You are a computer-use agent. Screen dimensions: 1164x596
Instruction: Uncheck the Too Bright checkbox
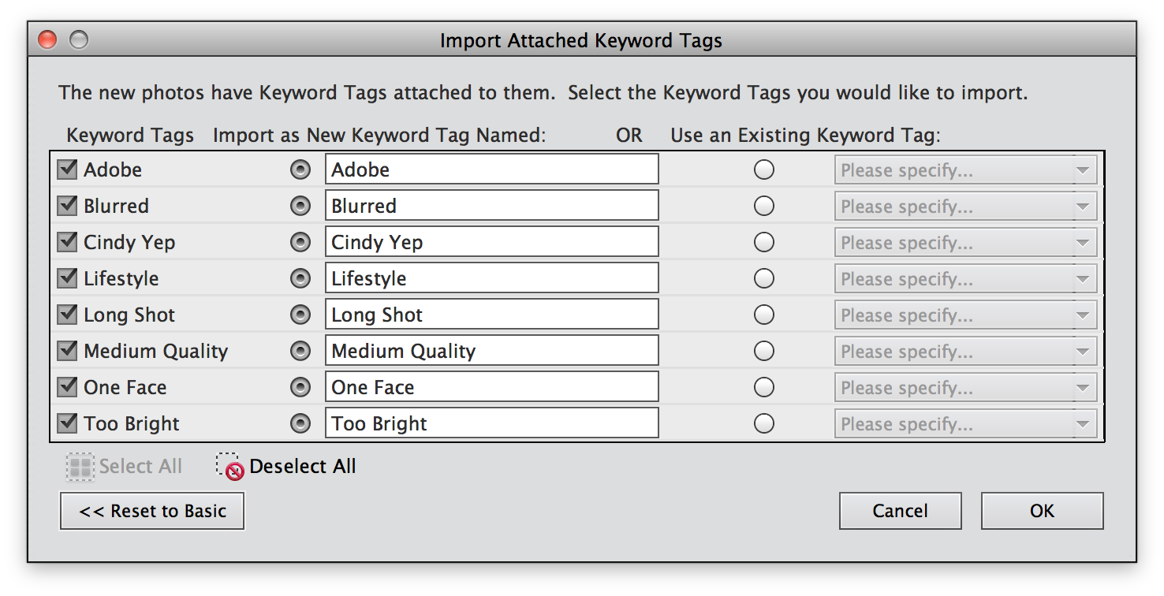[67, 423]
